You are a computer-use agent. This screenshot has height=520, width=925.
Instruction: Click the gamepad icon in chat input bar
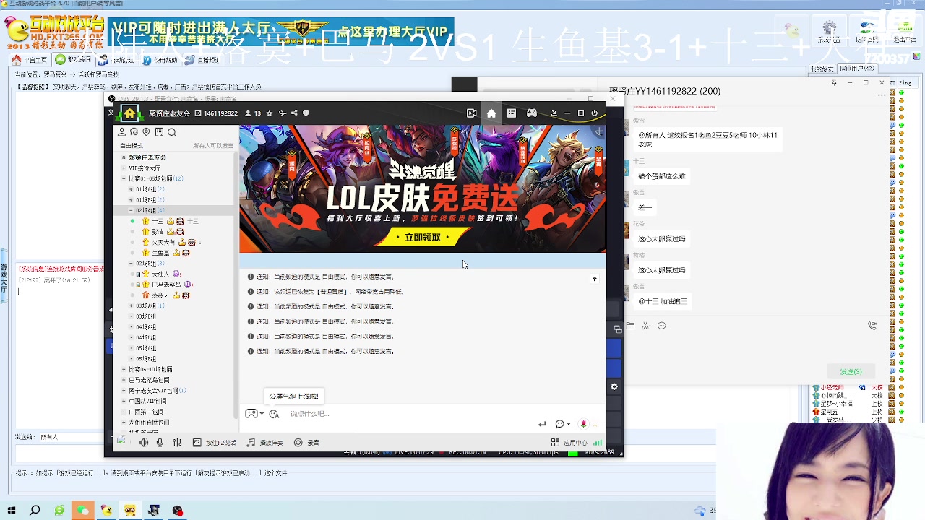tap(251, 414)
